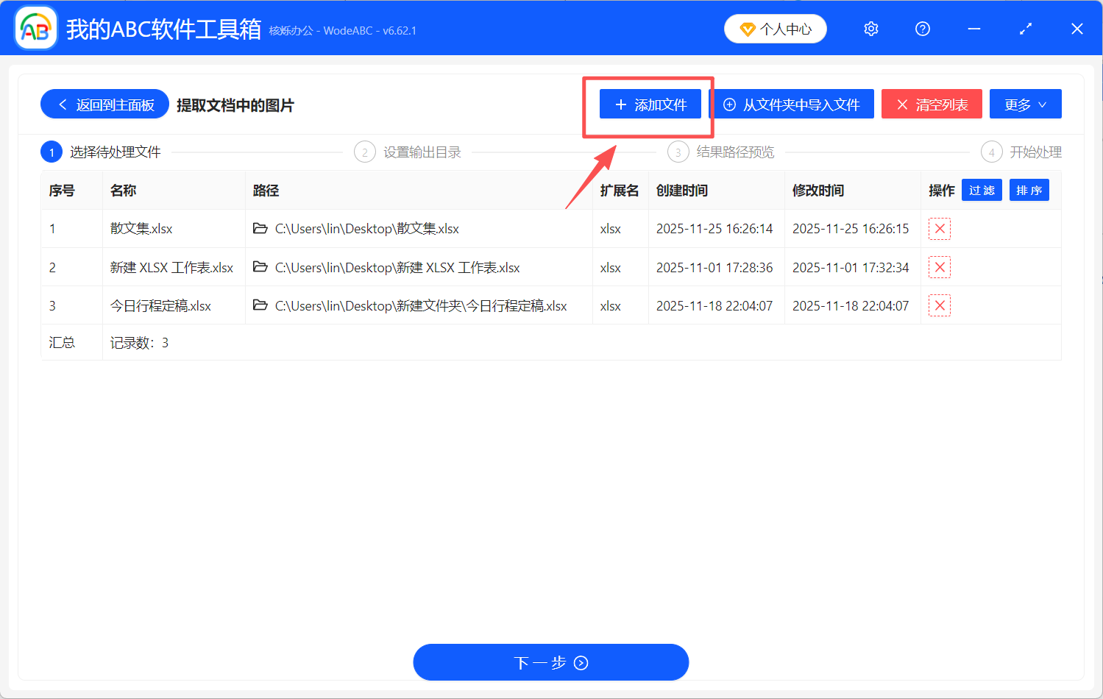Screen dimensions: 1103x699
Task: Click 返回到主面板 to go back
Action: [104, 104]
